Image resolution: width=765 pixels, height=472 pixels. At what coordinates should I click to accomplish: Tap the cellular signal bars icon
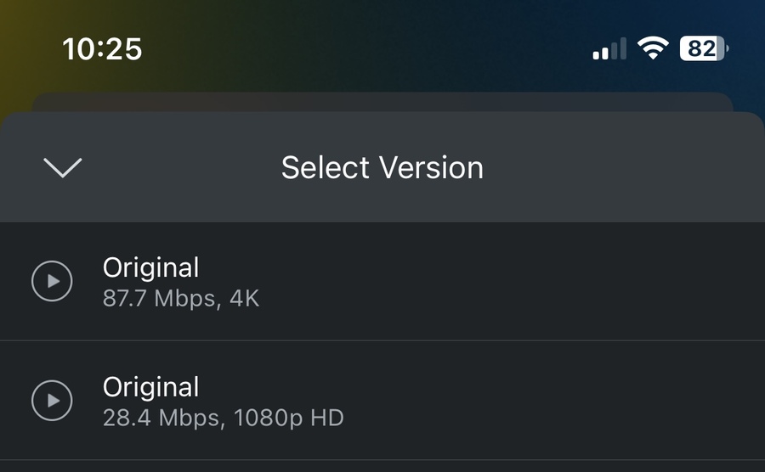(x=609, y=49)
